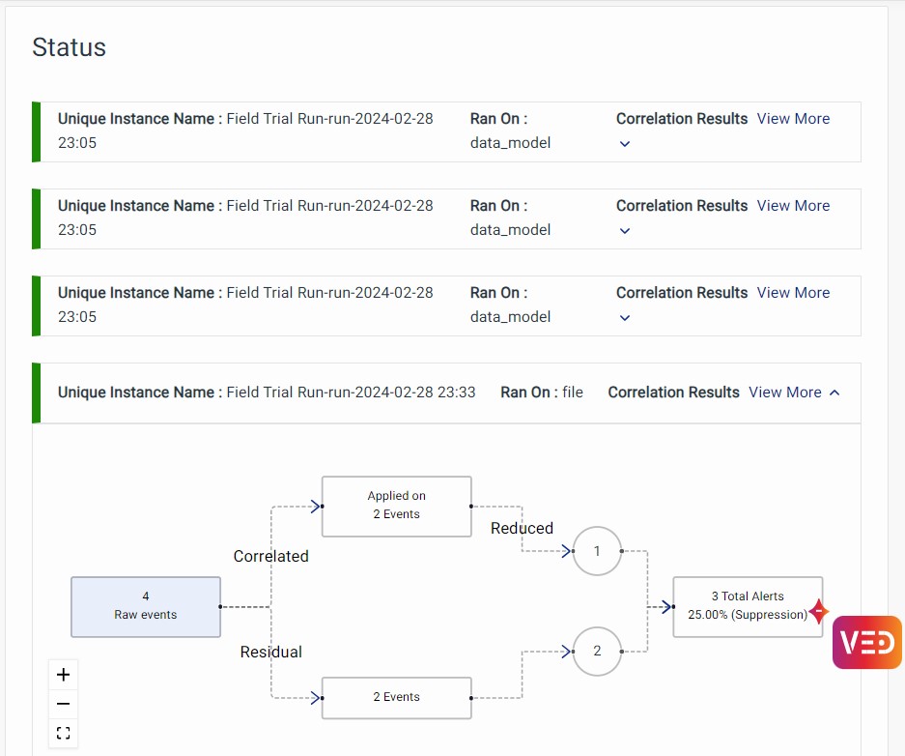Collapse the 23:33 run correlation results chevron
Image resolution: width=905 pixels, height=756 pixels.
(835, 393)
